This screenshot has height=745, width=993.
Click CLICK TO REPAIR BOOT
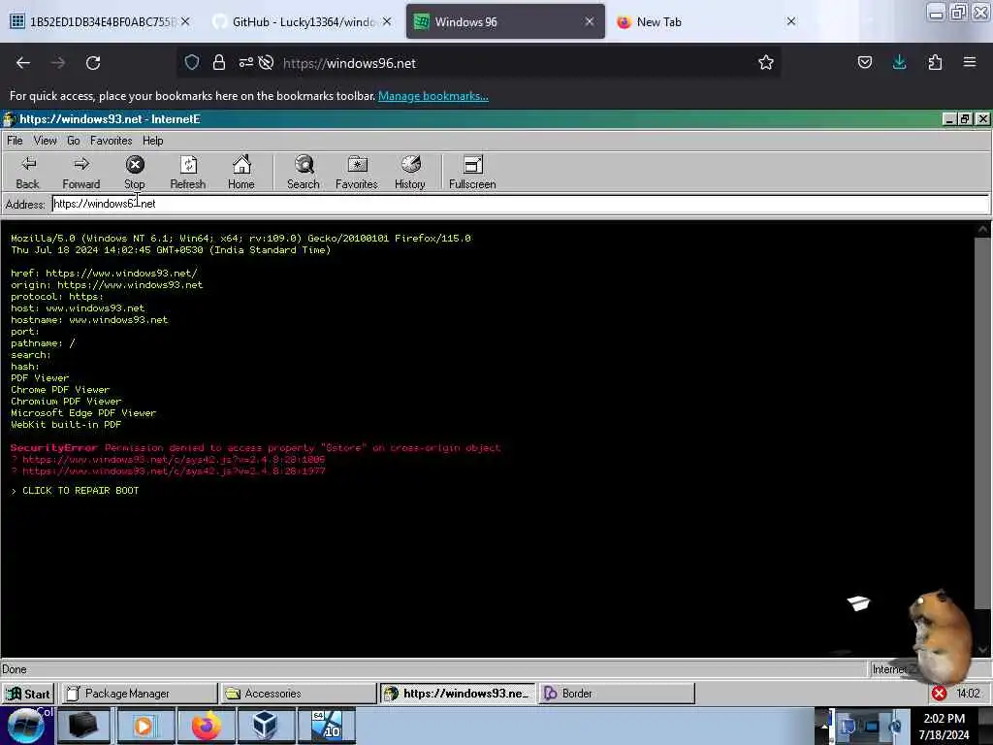[x=80, y=490]
